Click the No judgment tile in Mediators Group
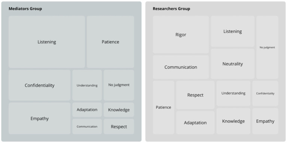Viewport: 287px width, 143px height. coord(119,85)
